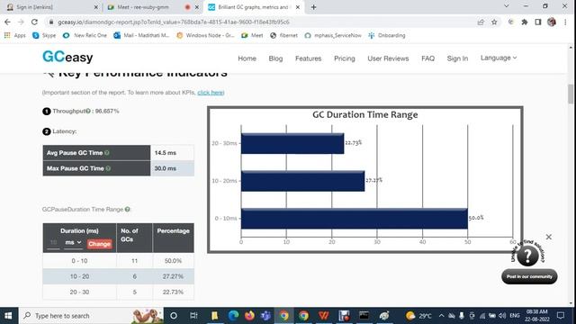This screenshot has height=324, width=576.
Task: Open Windows Node bookmark
Action: tap(205, 35)
